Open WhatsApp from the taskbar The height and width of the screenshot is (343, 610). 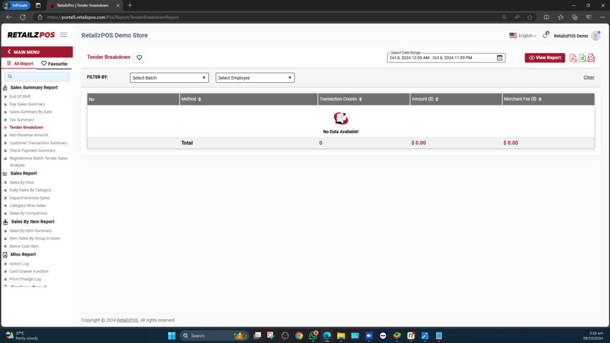312,335
